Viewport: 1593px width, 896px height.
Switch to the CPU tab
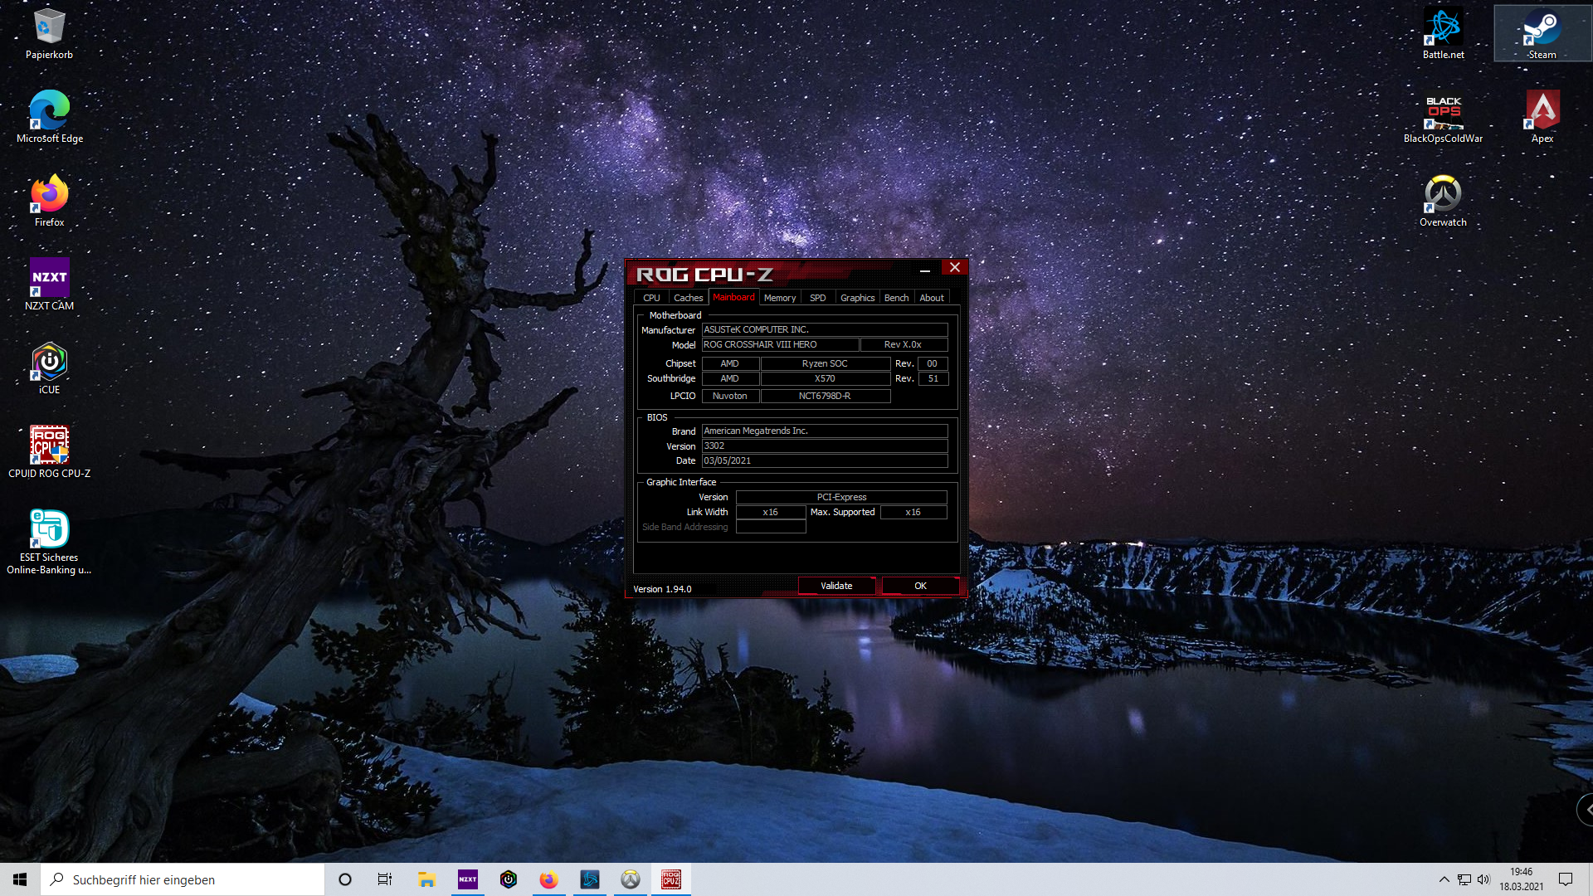(x=651, y=298)
